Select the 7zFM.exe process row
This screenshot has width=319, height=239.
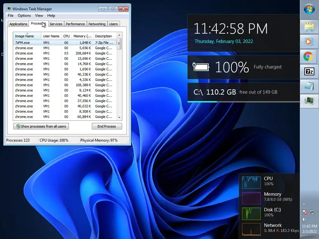pyautogui.click(x=65, y=43)
